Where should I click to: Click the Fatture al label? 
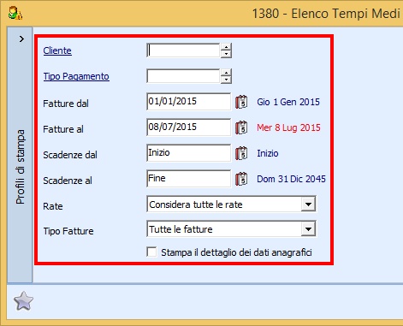click(x=63, y=129)
